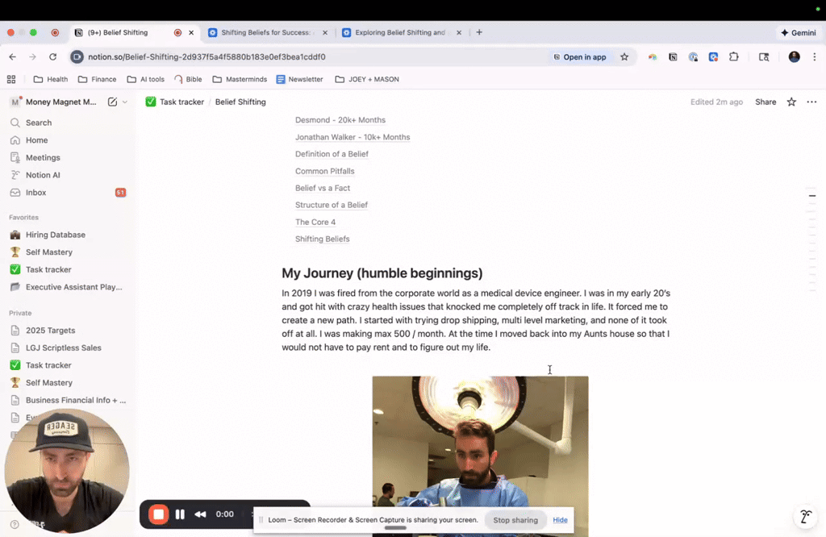Screen dimensions: 826x537
Task: Go back with the browser back arrow
Action: 13,57
